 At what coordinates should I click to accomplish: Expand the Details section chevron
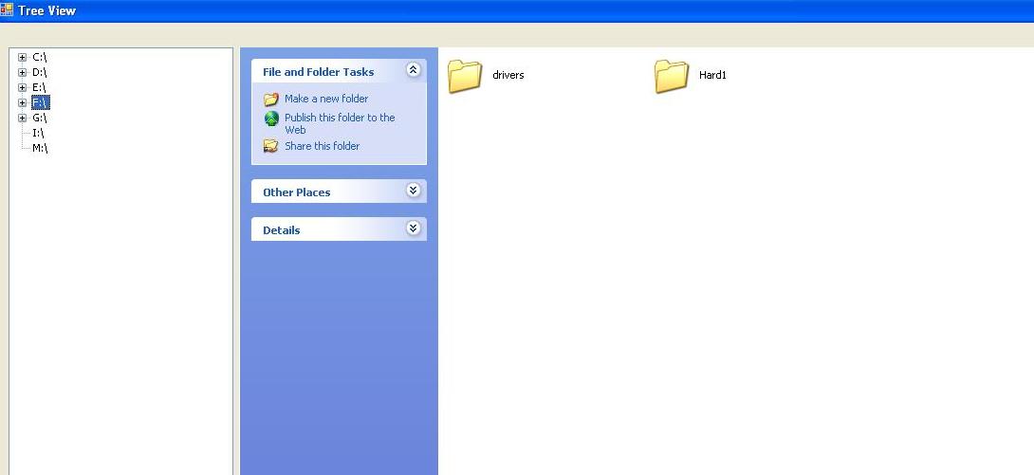(414, 228)
